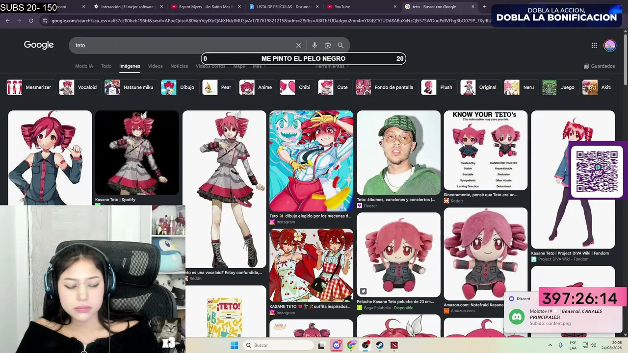Go back to the previous page
The height and width of the screenshot is (353, 628).
pyautogui.click(x=7, y=21)
